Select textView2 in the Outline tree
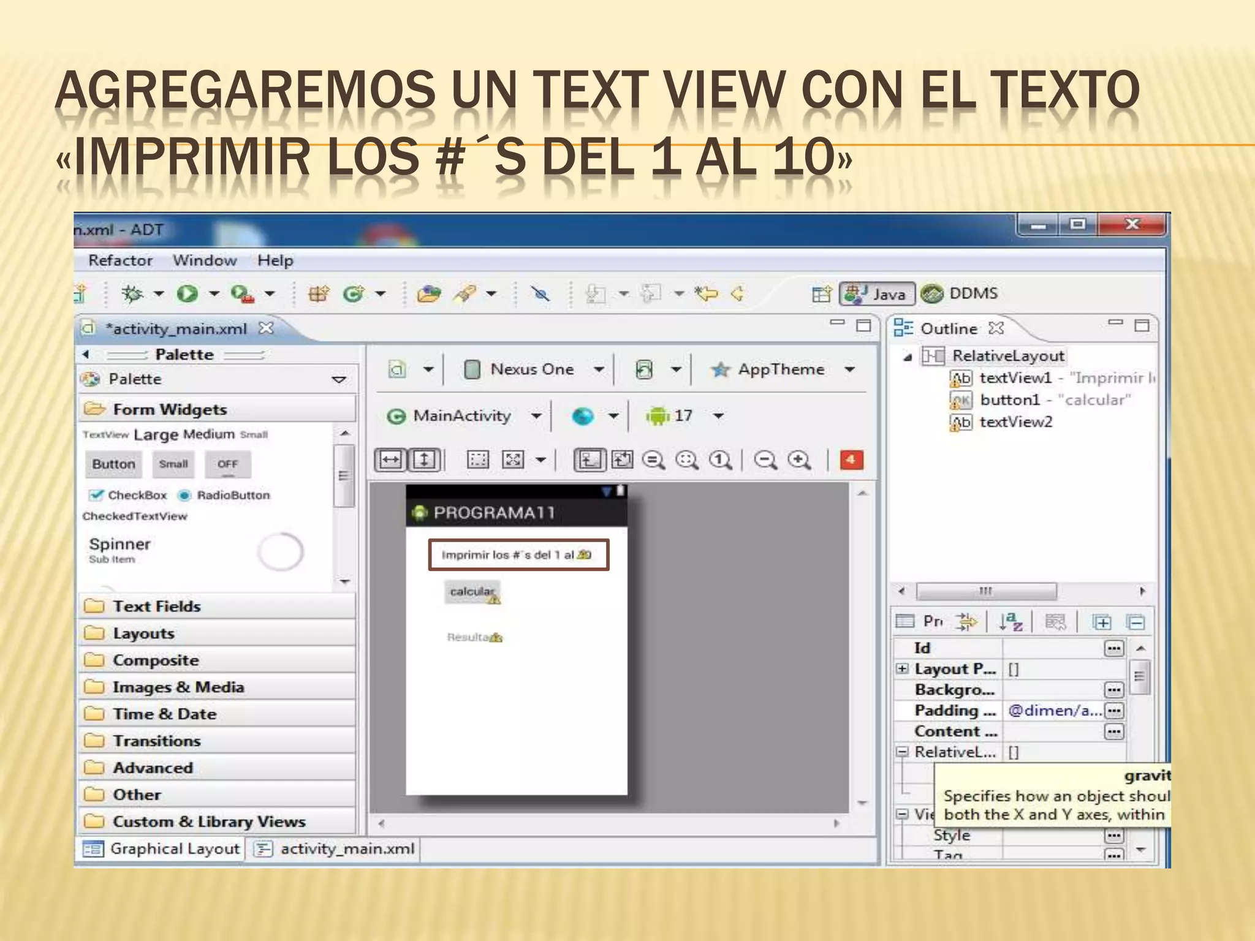The height and width of the screenshot is (941, 1255). click(1001, 422)
